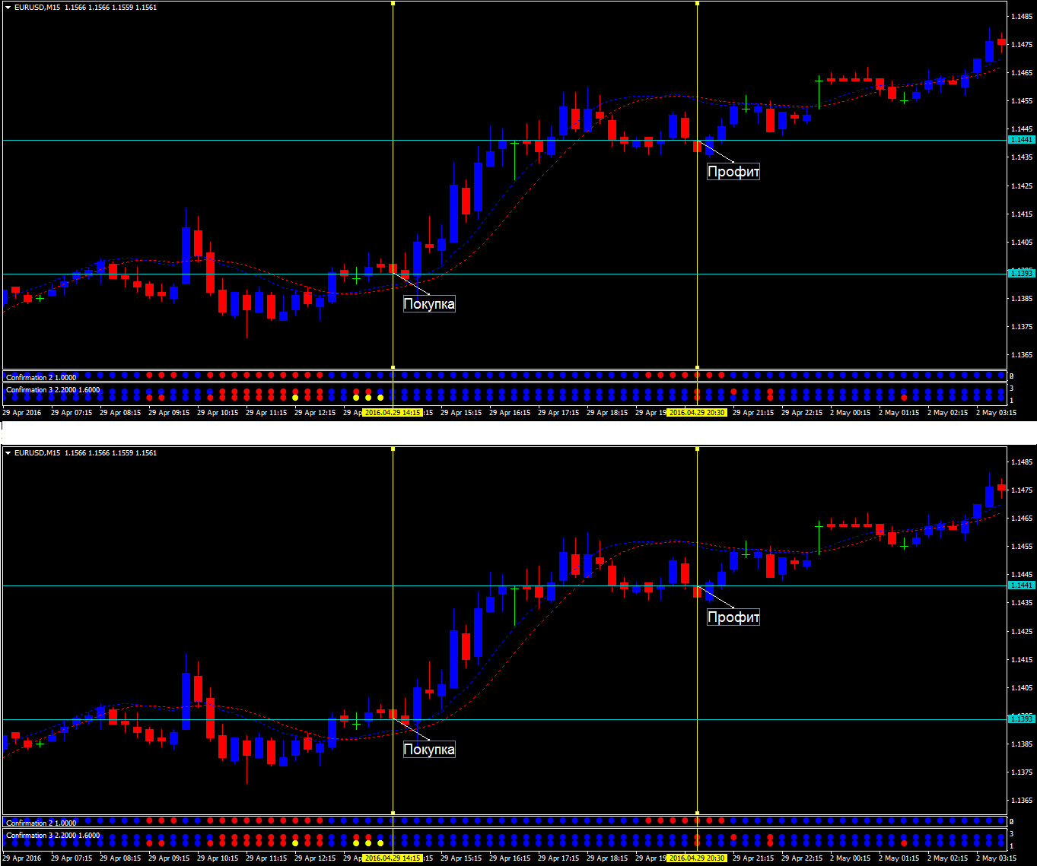This screenshot has width=1037, height=866.
Task: Select the Покупка label in the top chart
Action: tap(429, 304)
